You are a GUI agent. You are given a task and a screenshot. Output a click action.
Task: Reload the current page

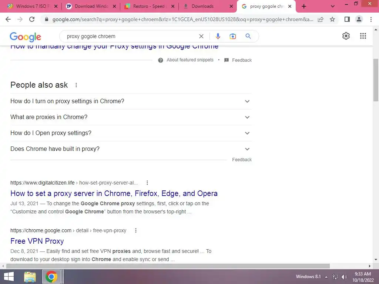[32, 19]
